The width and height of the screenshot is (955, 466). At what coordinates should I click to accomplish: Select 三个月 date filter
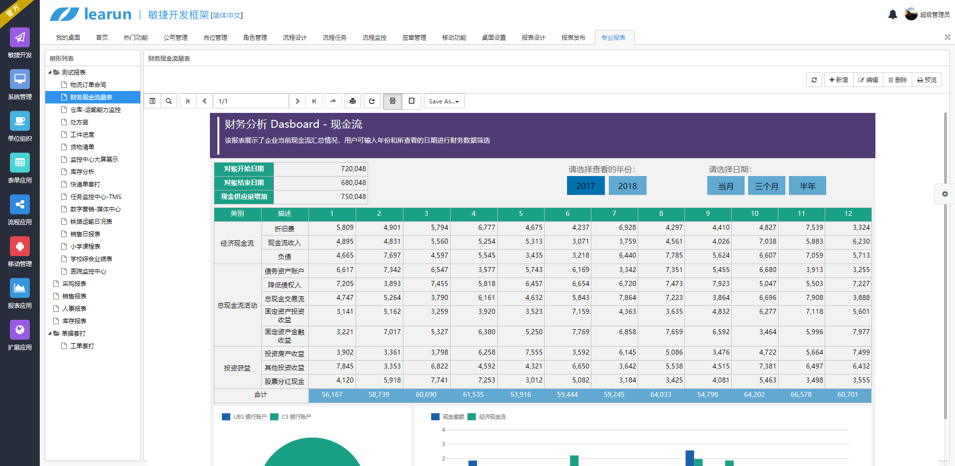point(767,186)
